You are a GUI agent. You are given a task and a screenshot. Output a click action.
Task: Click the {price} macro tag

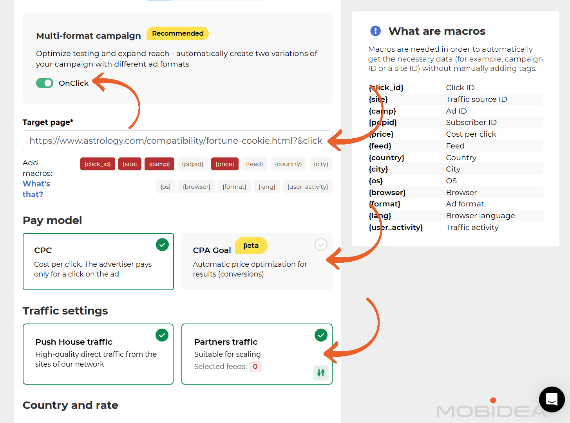click(224, 164)
